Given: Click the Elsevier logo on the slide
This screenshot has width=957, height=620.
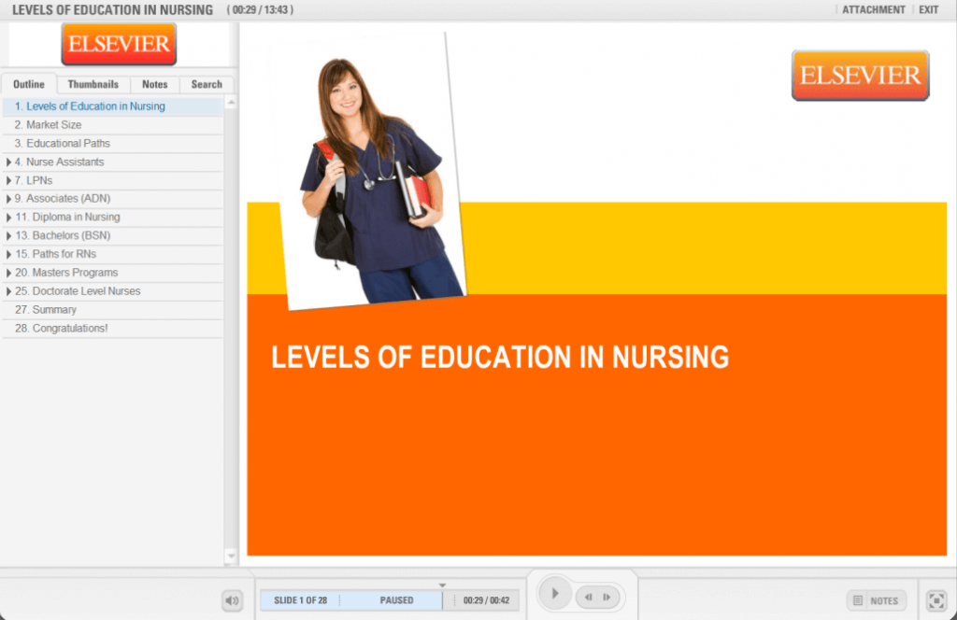Looking at the screenshot, I should [860, 76].
